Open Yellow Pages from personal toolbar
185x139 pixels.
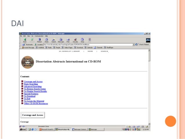tap(67, 48)
